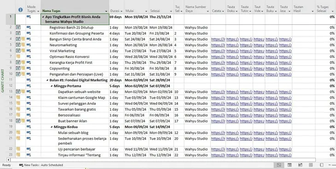Image resolution: width=336 pixels, height=169 pixels.
Task: Click the GANTT CHART vertical view label
Action: tap(3, 81)
